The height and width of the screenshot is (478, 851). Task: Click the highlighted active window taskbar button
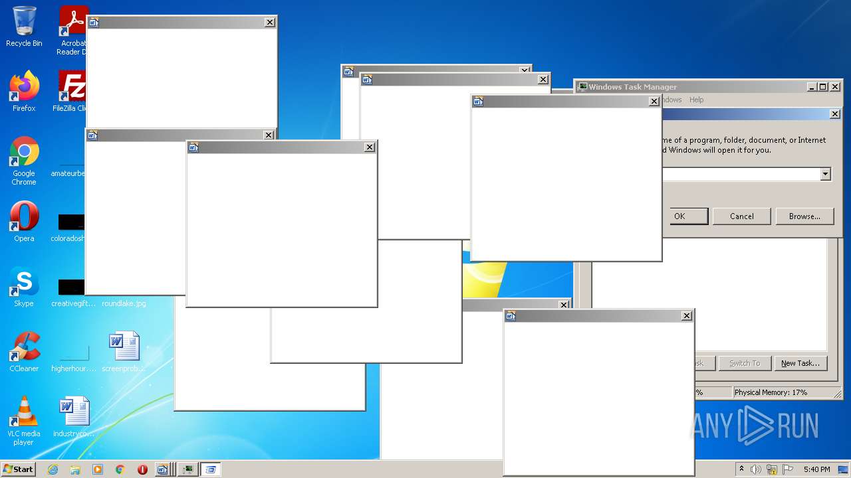coord(211,469)
